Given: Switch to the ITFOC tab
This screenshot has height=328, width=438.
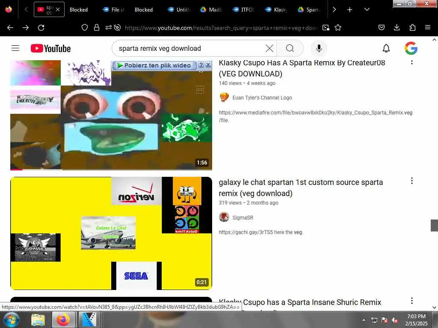Looking at the screenshot, I should tap(244, 9).
